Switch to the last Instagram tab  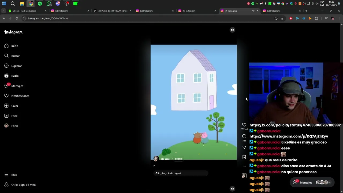point(281,11)
